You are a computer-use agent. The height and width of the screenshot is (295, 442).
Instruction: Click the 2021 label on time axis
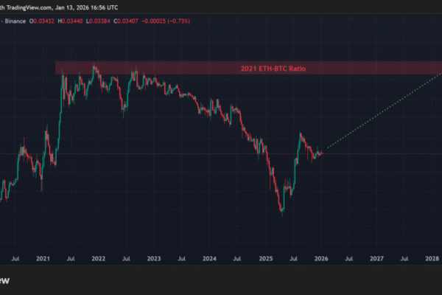point(43,259)
